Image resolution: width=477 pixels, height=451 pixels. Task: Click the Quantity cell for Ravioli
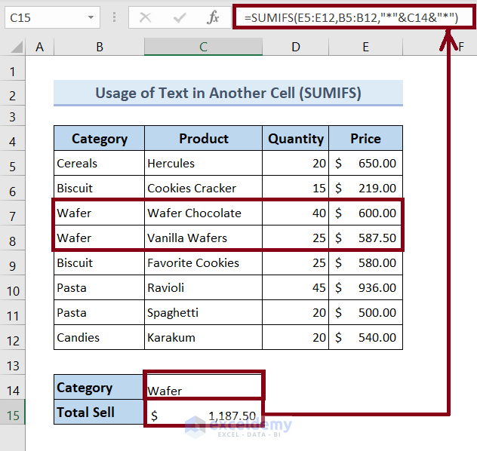[x=295, y=288]
